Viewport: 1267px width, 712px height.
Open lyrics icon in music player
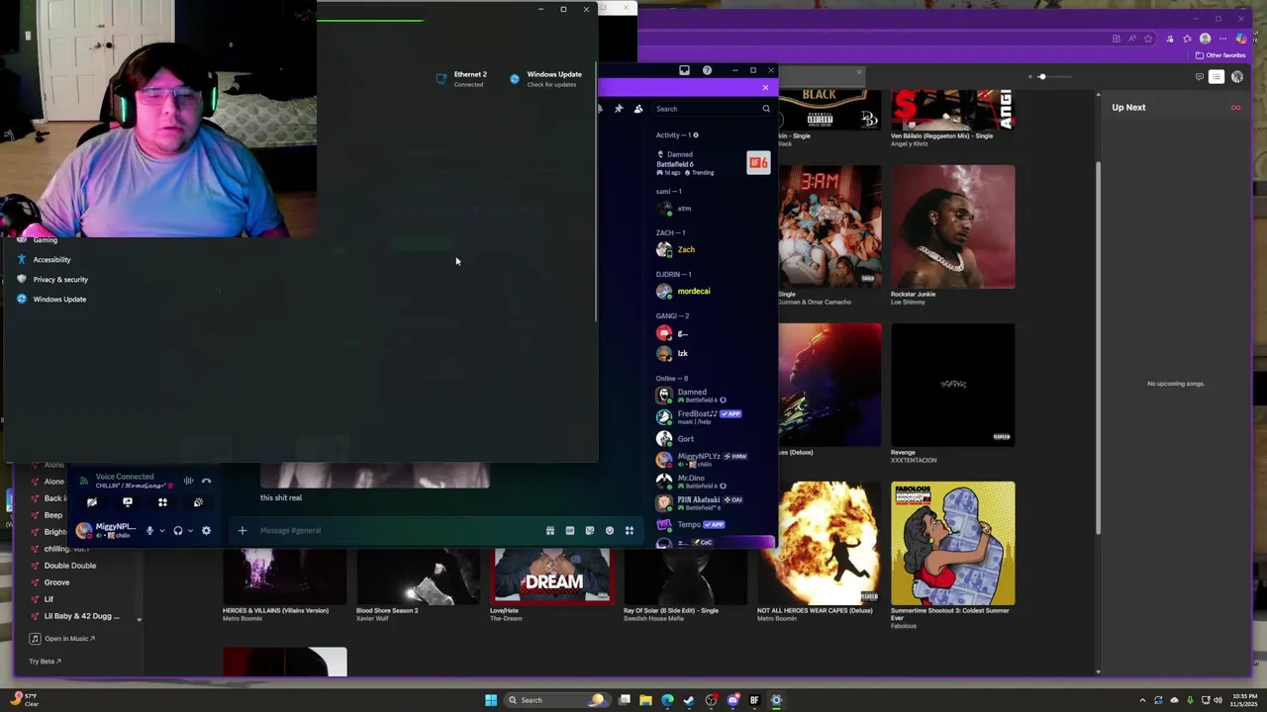(x=1200, y=77)
